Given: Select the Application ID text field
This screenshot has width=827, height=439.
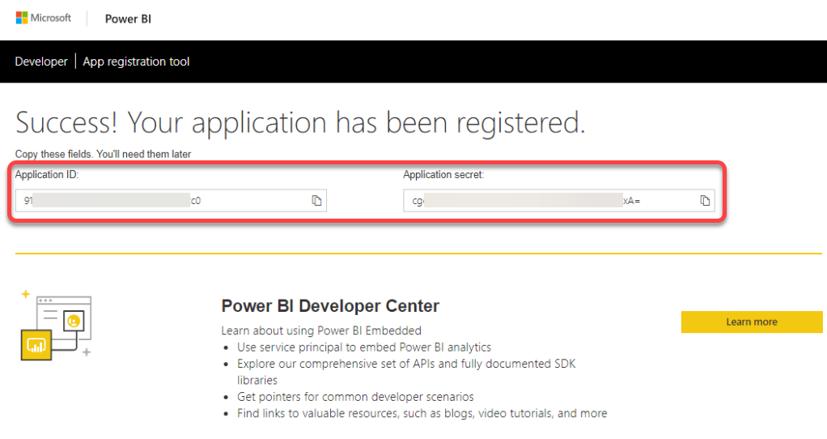Looking at the screenshot, I should pyautogui.click(x=171, y=201).
